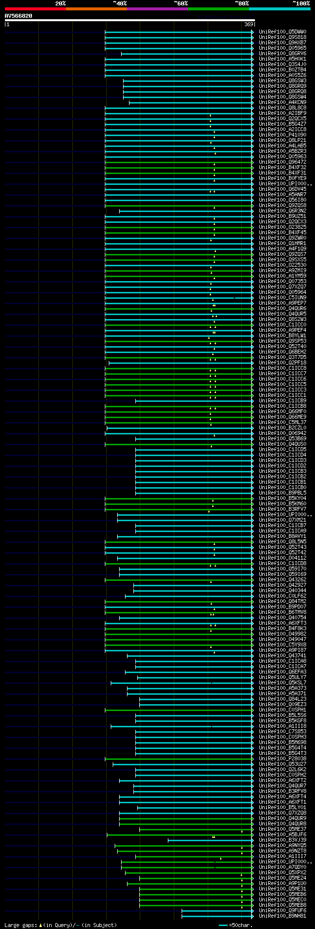Viewport: 315px width, 929px height.
Task: Select hit label UniRef100_A4LAB5
Action: (x=283, y=145)
